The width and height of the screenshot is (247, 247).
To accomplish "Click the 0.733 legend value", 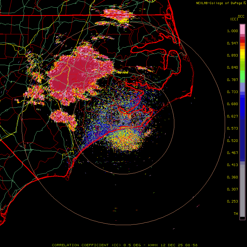I will [x=232, y=92].
